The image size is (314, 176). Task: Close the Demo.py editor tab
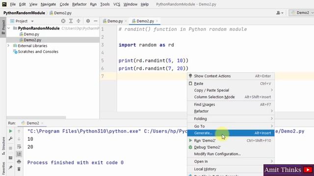(x=126, y=21)
